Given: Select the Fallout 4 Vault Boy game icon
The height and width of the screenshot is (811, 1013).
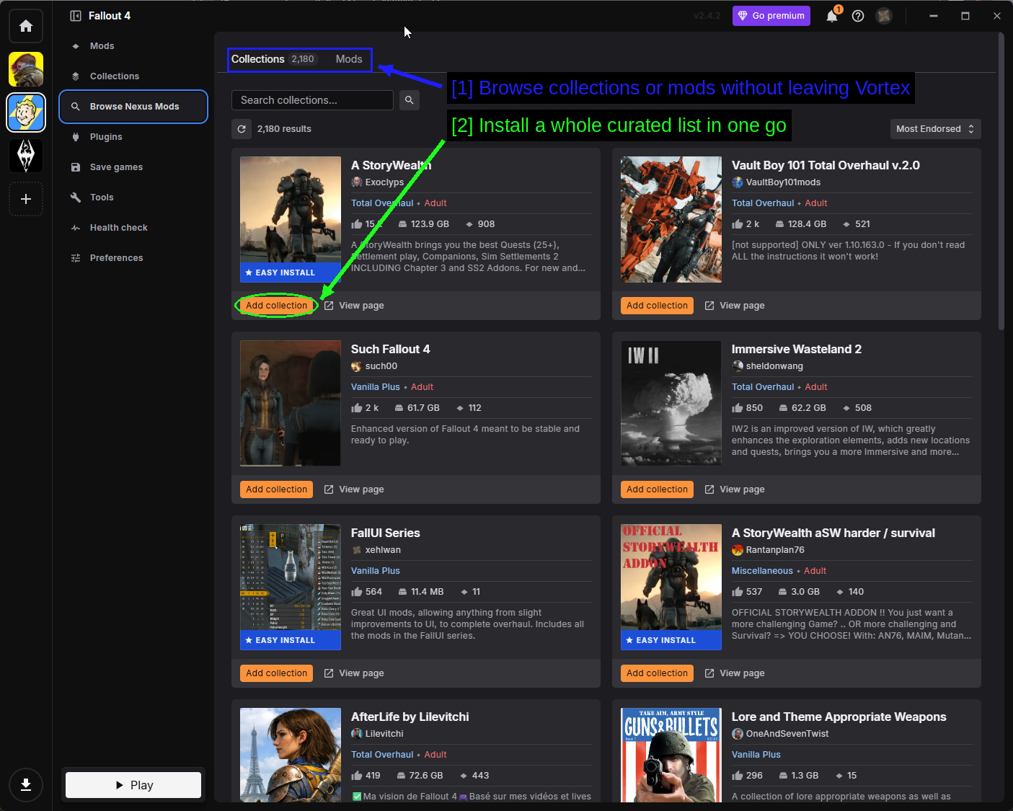Looking at the screenshot, I should pyautogui.click(x=26, y=112).
